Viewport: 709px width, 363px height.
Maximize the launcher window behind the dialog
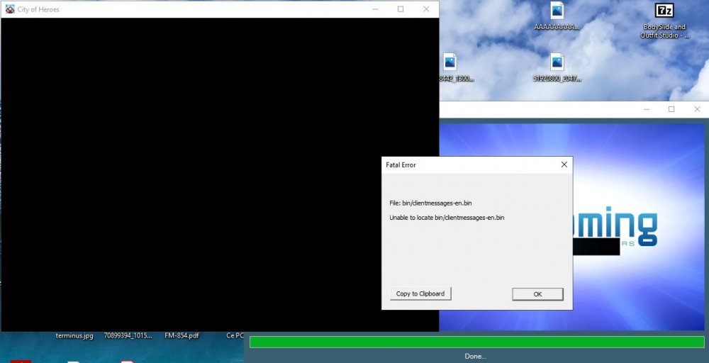(x=671, y=109)
